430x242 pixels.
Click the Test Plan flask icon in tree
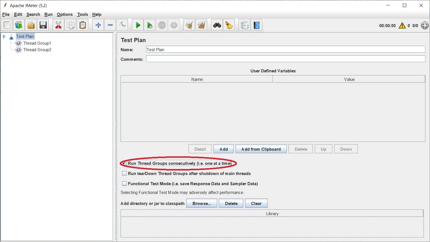coord(11,36)
